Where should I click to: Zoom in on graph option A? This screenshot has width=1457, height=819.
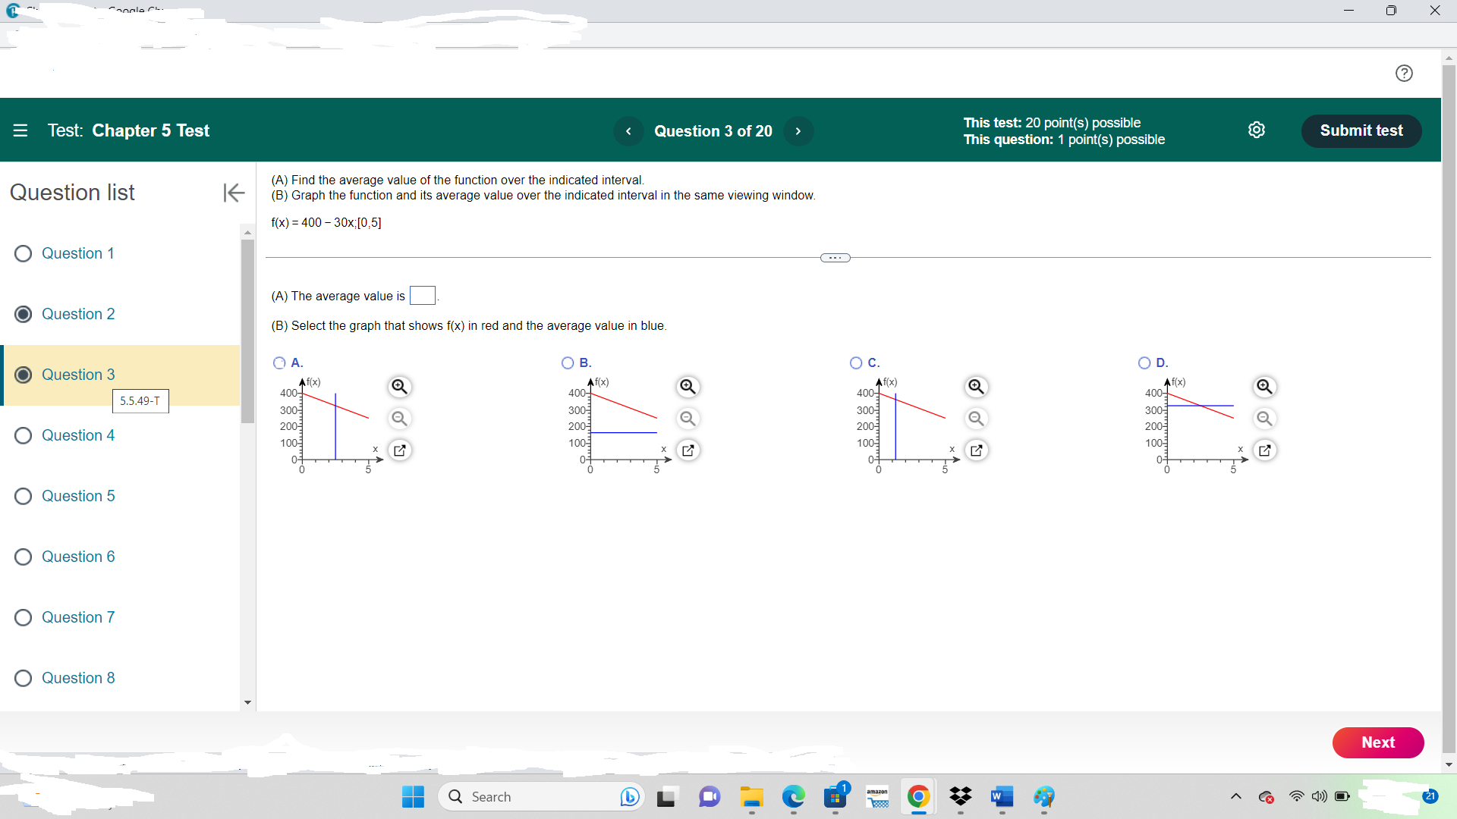[x=400, y=387]
